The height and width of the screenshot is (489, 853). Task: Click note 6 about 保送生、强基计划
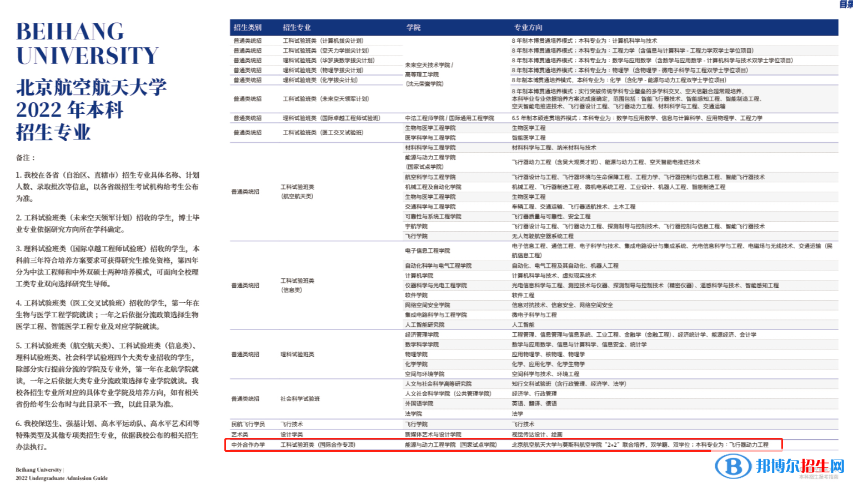[107, 435]
